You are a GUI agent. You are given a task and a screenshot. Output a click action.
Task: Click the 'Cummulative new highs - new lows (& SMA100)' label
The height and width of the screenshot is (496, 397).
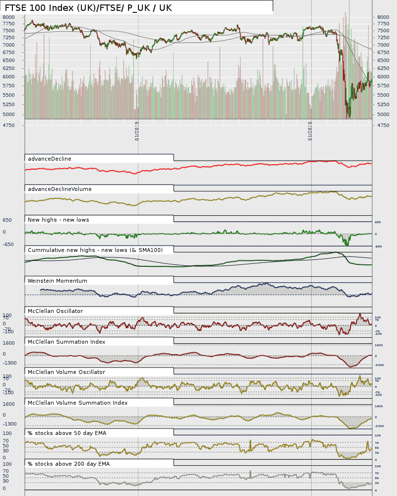95,250
